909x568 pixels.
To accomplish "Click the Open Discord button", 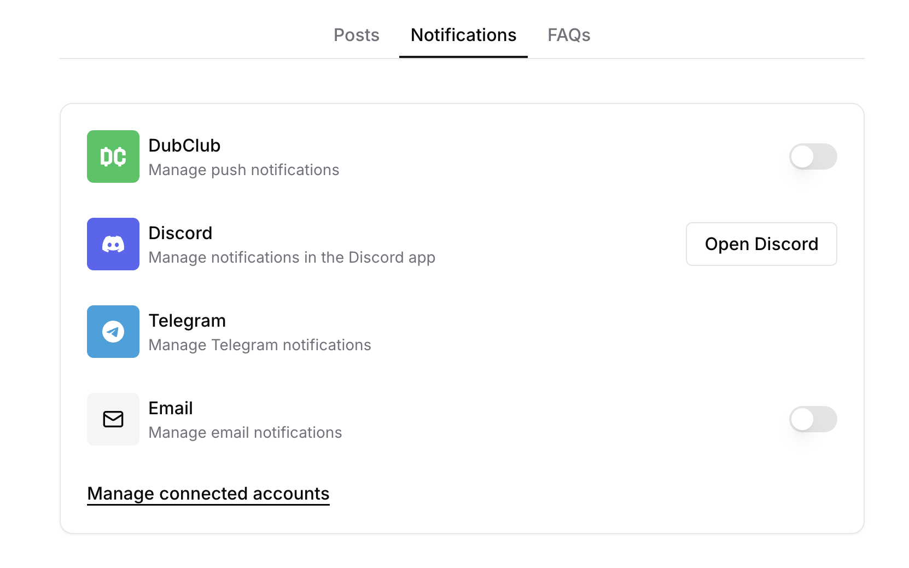I will tap(761, 244).
